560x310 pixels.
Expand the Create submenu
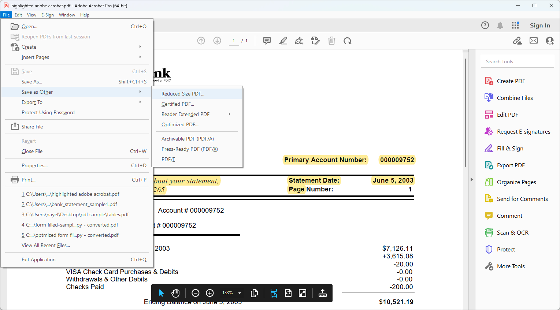[x=29, y=47]
